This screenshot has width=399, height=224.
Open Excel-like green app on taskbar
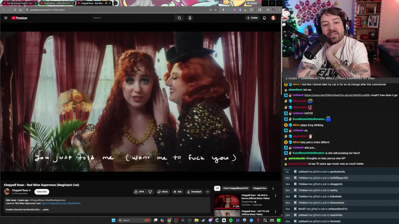[x=190, y=220]
